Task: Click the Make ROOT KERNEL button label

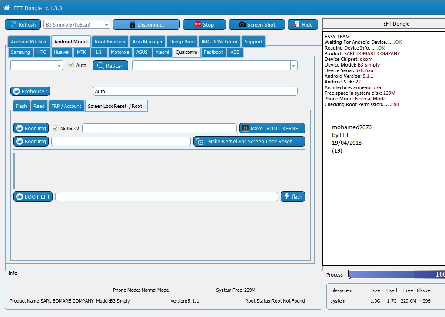Action: pos(276,128)
